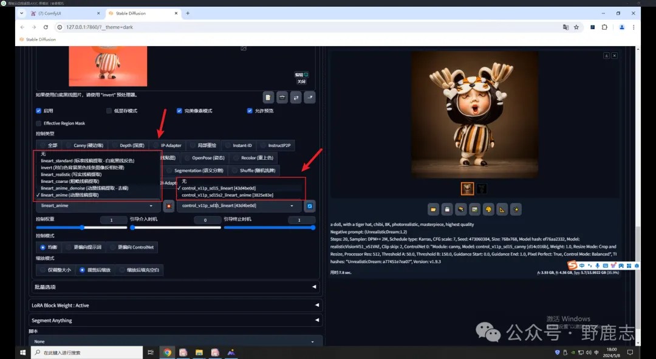The image size is (656, 359).
Task: Open the lineart_anime preprocessor dropdown
Action: coord(97,206)
